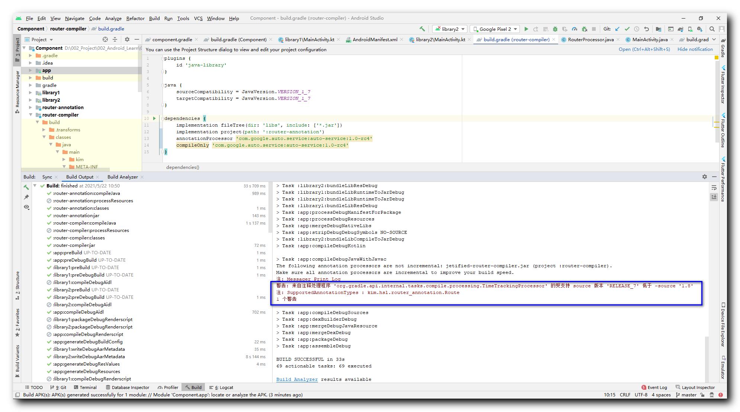Open the Logcat tool window
Viewport: 740px width, 412px height.
221,387
